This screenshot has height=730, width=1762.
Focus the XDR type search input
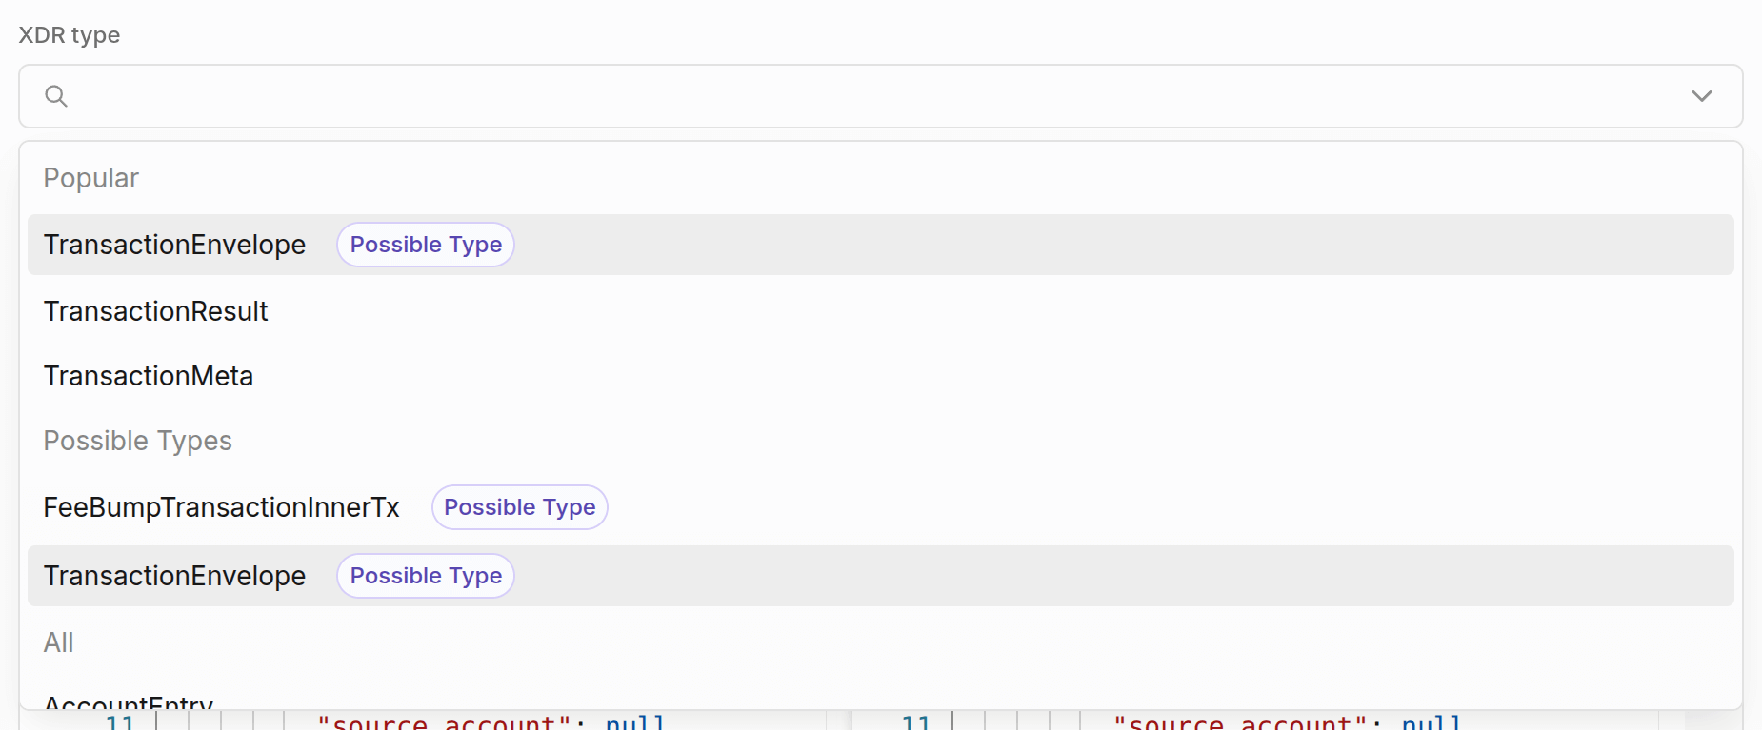(857, 96)
